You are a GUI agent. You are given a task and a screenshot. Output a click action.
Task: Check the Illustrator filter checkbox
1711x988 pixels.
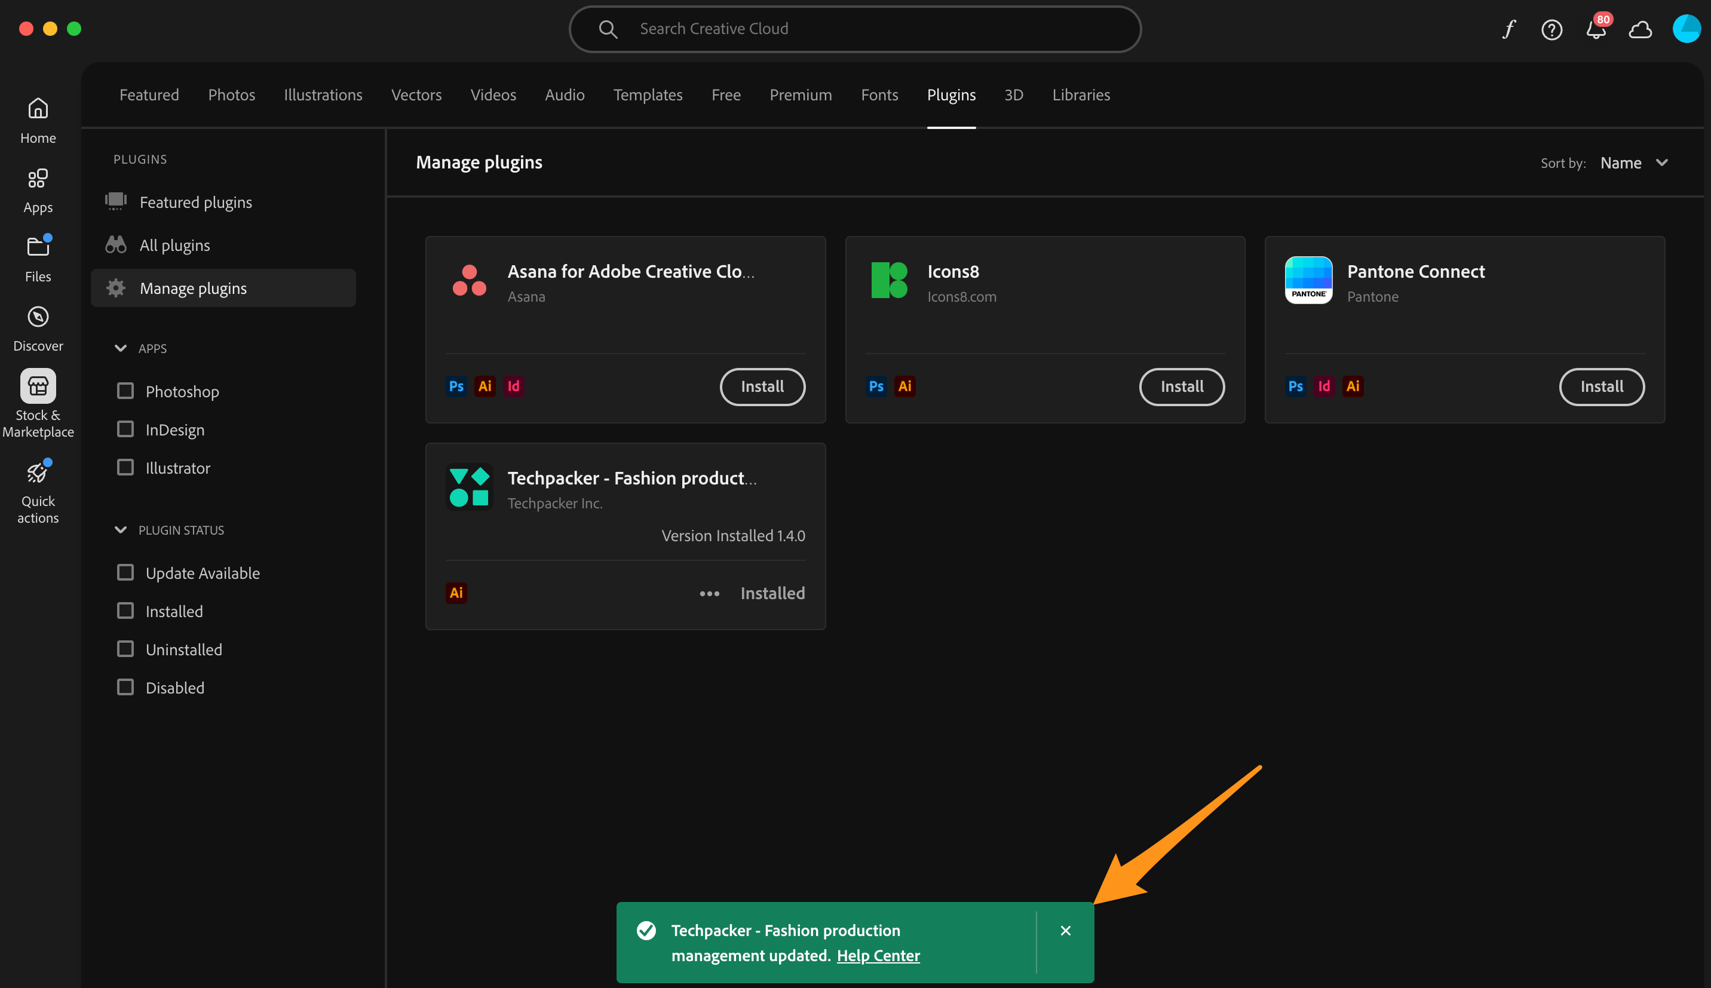click(125, 468)
